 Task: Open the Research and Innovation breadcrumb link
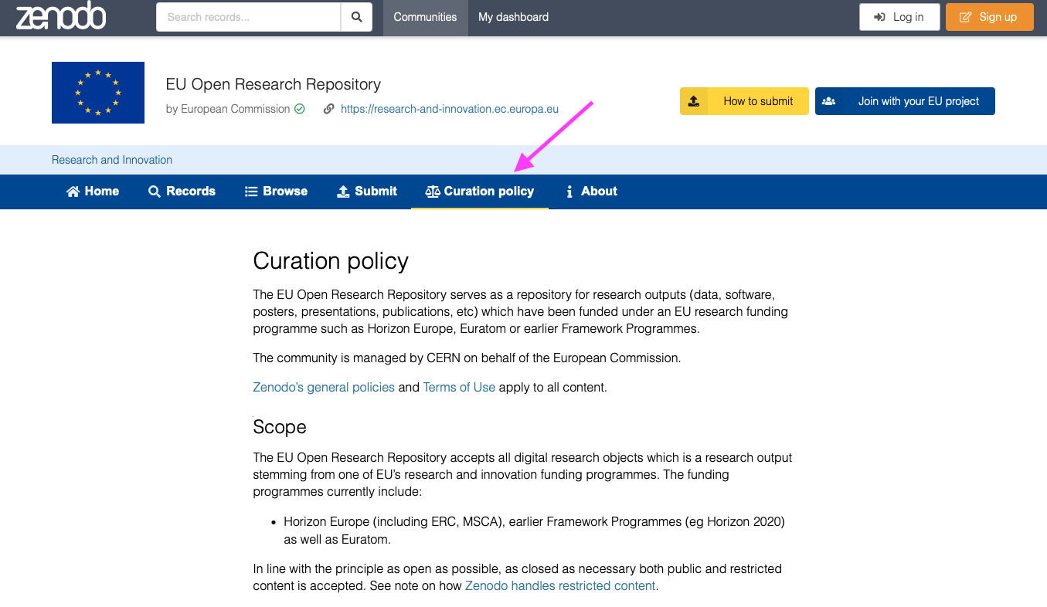pyautogui.click(x=112, y=160)
